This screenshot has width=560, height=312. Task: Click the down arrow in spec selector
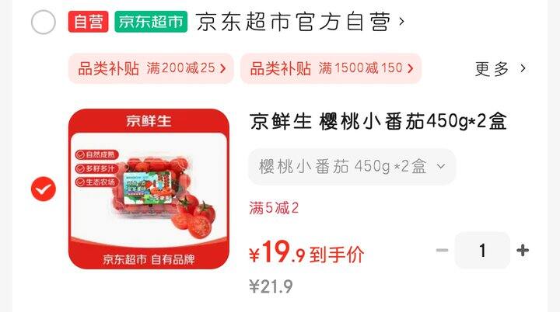(441, 167)
